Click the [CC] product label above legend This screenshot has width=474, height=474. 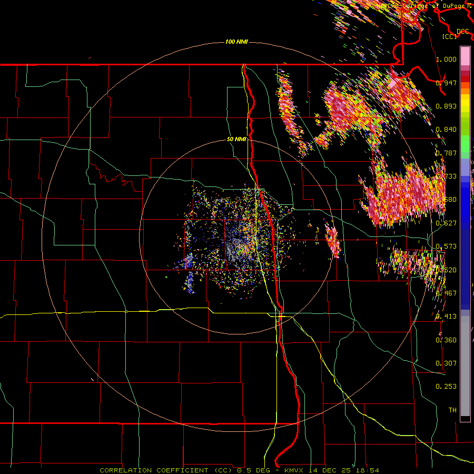(x=449, y=37)
